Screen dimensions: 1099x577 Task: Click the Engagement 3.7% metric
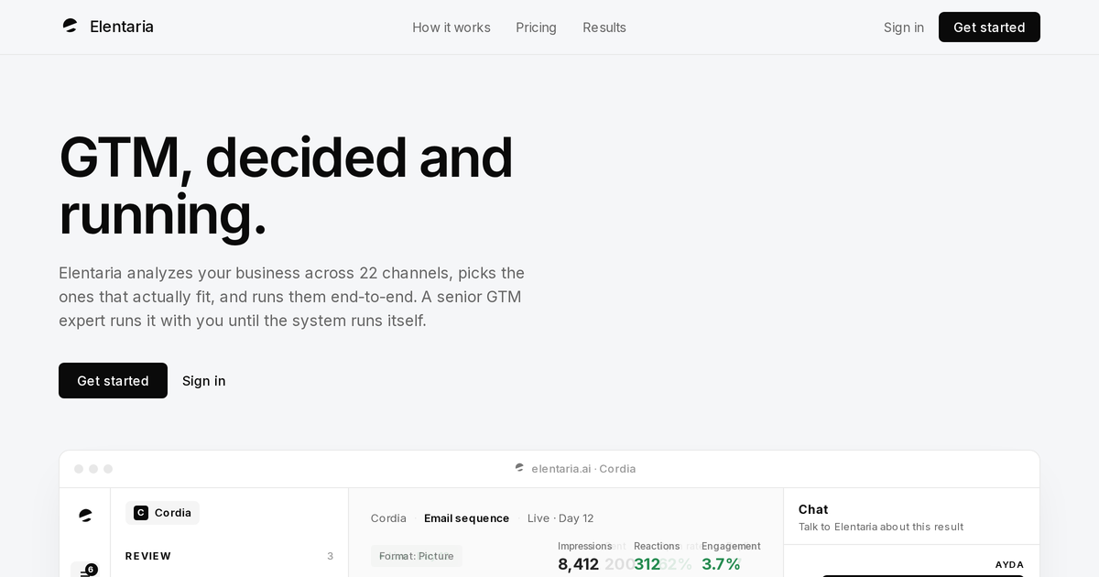[x=731, y=556]
